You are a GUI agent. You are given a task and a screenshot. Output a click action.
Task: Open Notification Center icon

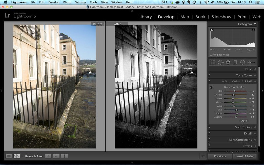pyautogui.click(x=258, y=2)
